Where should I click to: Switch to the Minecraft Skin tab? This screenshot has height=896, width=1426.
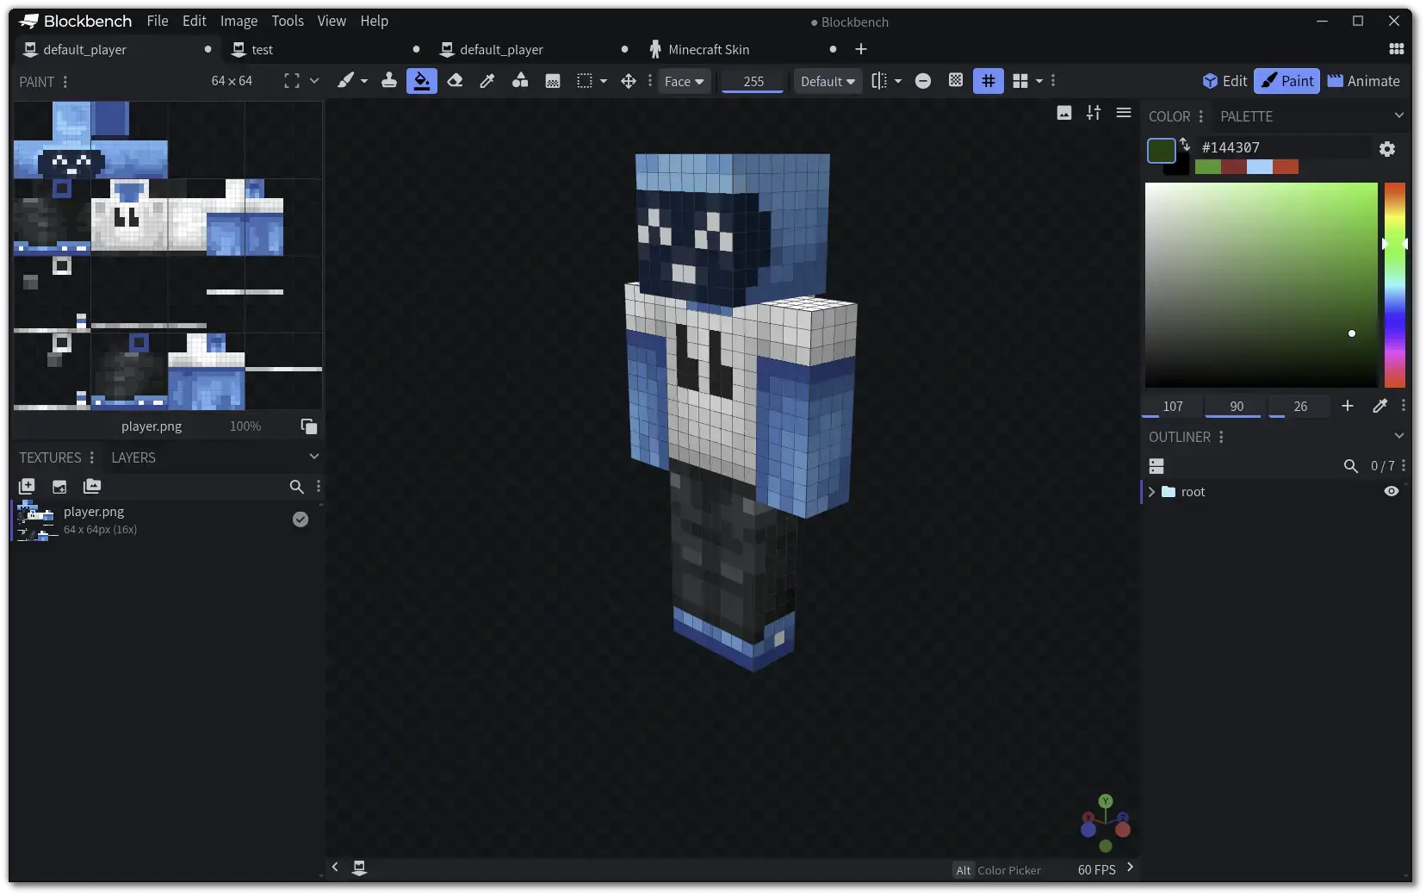click(708, 50)
